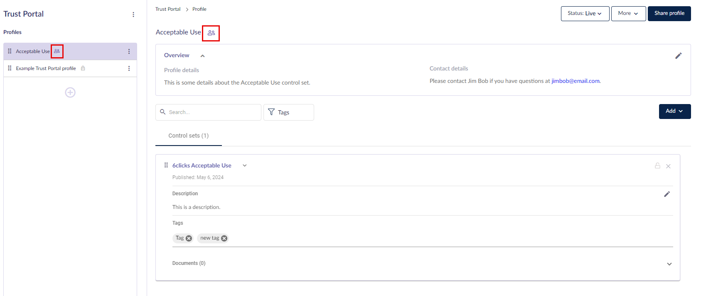Edit the Overview section with pencil icon

678,56
